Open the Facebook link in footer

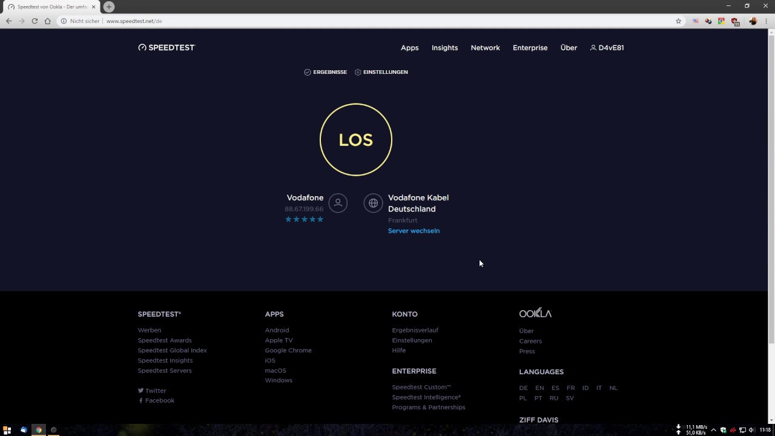pos(156,400)
